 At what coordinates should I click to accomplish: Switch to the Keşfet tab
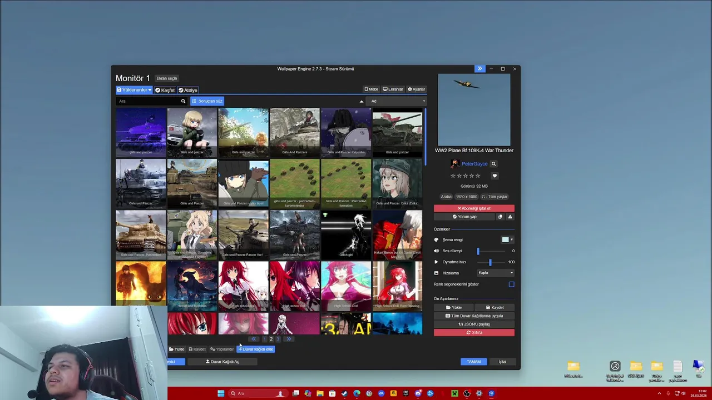click(x=165, y=90)
